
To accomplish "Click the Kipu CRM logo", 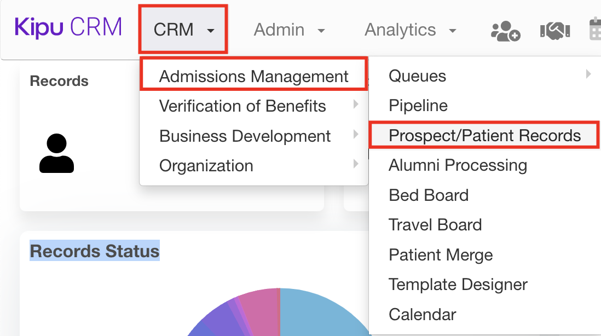I will pyautogui.click(x=67, y=27).
